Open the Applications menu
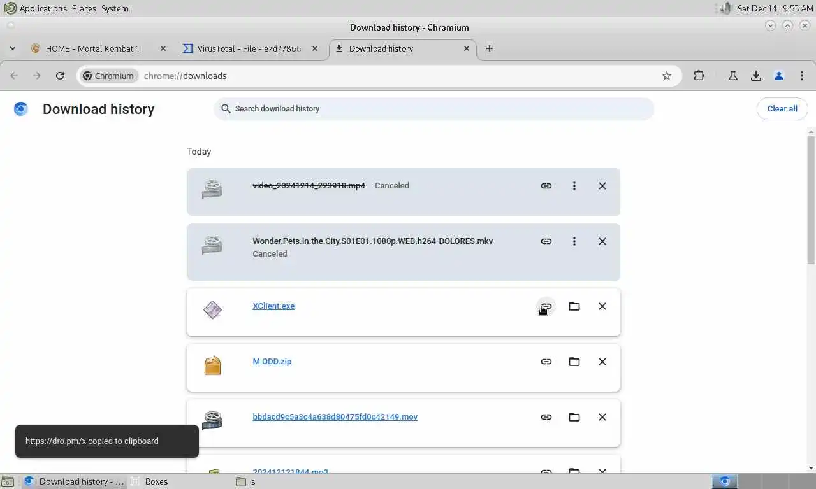The height and width of the screenshot is (489, 816). point(43,8)
